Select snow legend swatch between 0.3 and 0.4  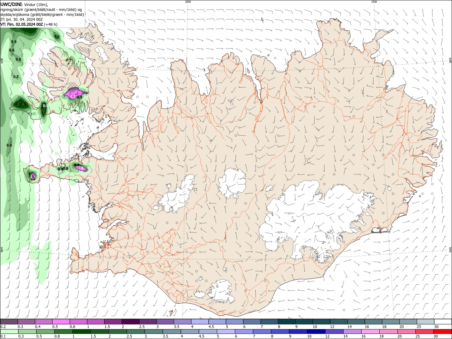[26, 322]
